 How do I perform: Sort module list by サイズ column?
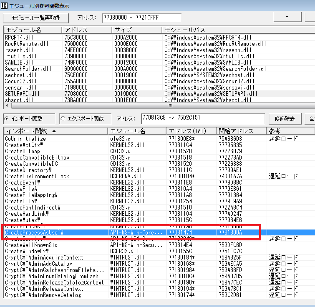click(137, 30)
